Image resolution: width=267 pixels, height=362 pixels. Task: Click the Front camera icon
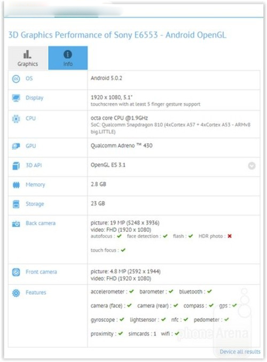coord(16,272)
